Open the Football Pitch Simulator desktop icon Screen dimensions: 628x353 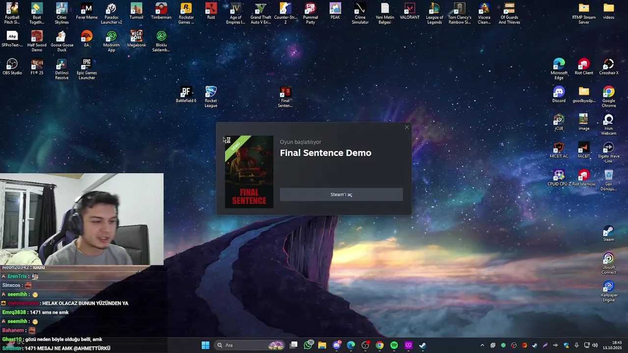coord(12,13)
